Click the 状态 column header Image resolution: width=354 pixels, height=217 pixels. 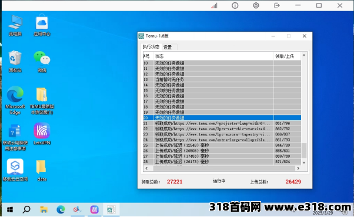(213, 56)
